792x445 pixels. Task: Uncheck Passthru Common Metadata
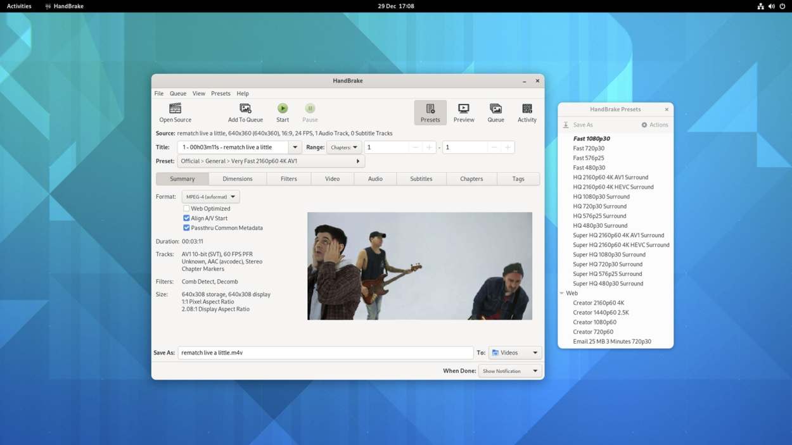[186, 228]
